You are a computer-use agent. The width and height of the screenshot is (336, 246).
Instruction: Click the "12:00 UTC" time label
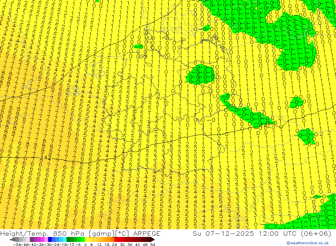pos(278,233)
